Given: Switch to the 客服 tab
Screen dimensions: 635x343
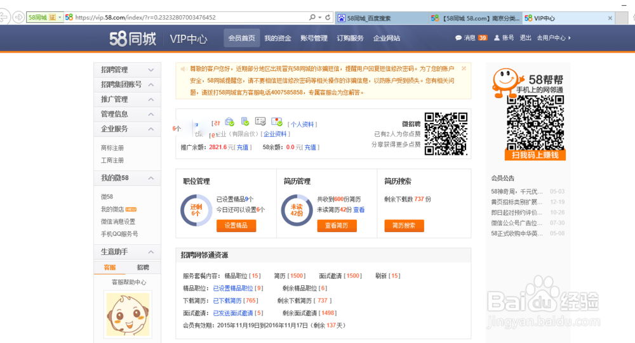Looking at the screenshot, I should pyautogui.click(x=110, y=268).
